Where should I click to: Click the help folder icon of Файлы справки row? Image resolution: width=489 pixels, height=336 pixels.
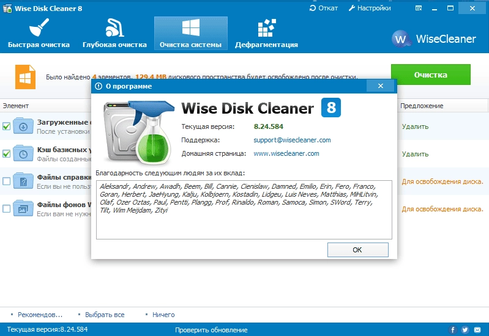pos(23,181)
